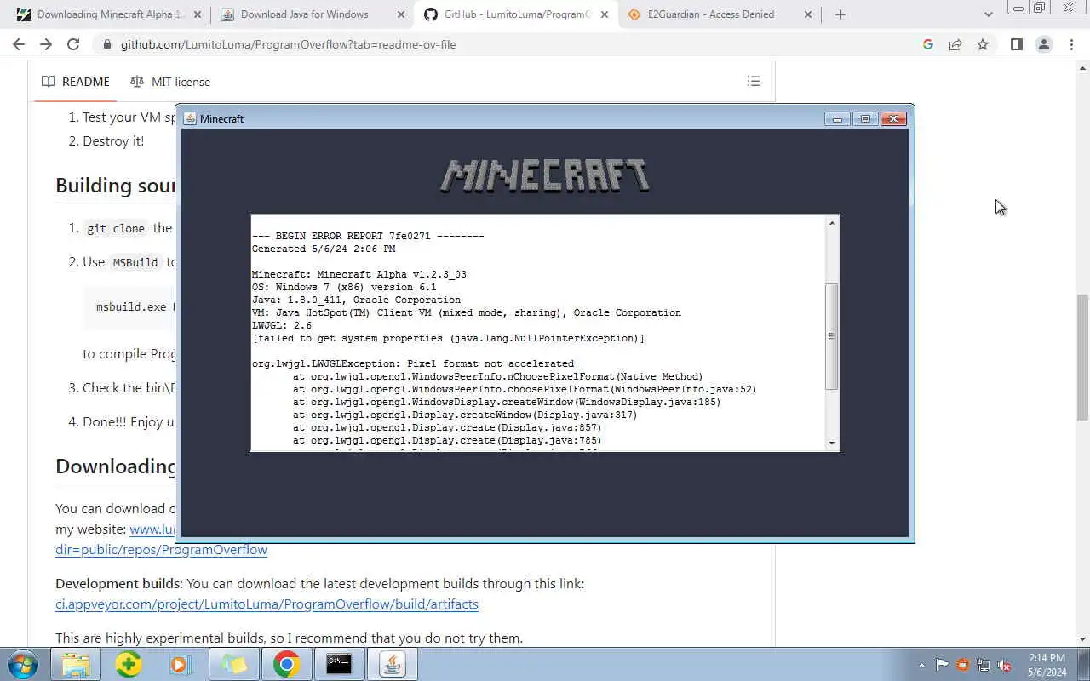1090x681 pixels.
Task: Expand the tab search dropdown arrow
Action: pyautogui.click(x=988, y=14)
